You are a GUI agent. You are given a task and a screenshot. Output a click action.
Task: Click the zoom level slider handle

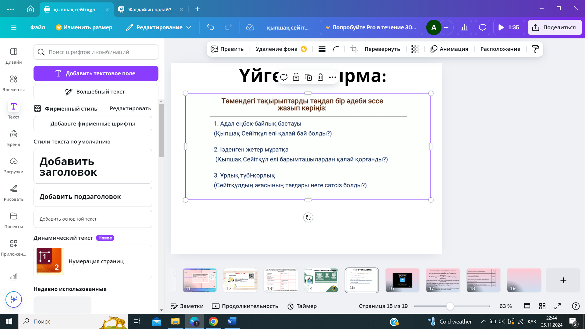[450, 306]
